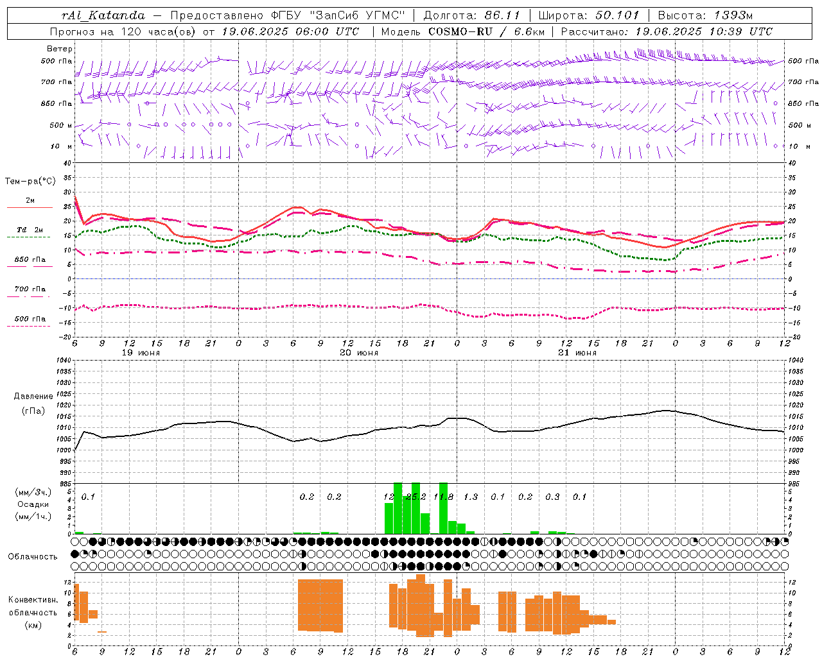
Task: Click the -20 value on right temperature axis
Action: 794,337
